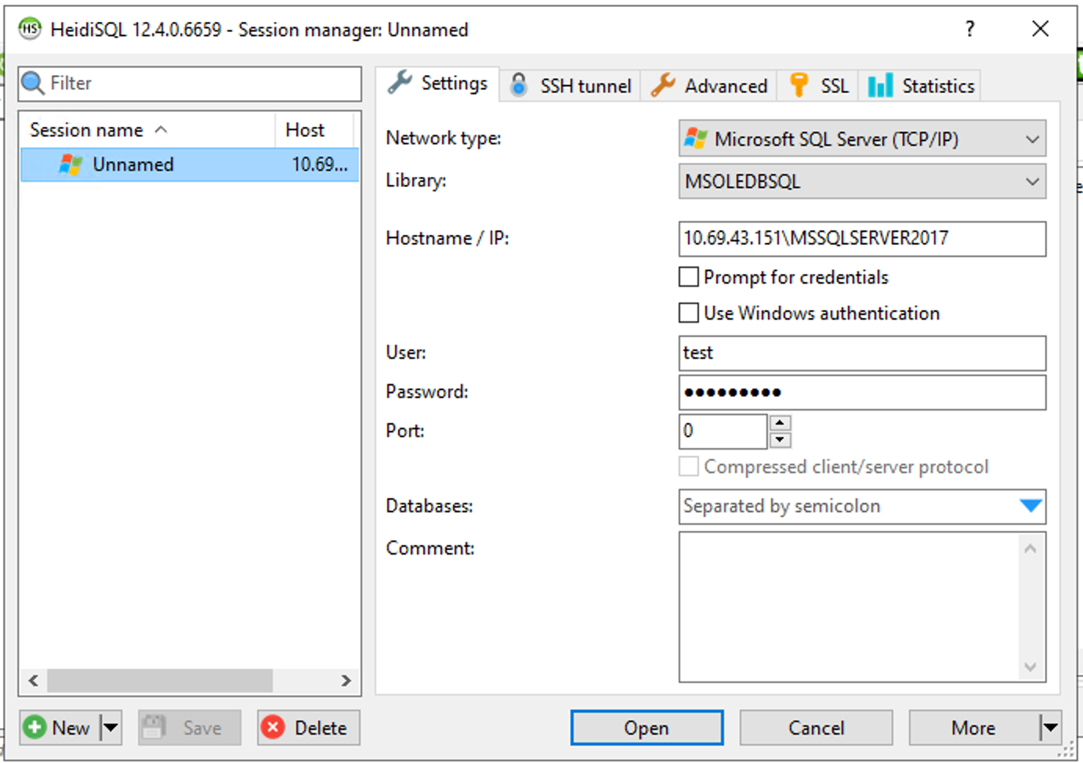1083x763 pixels.
Task: Click the HeidiSQL logo in title bar
Action: pos(30,29)
